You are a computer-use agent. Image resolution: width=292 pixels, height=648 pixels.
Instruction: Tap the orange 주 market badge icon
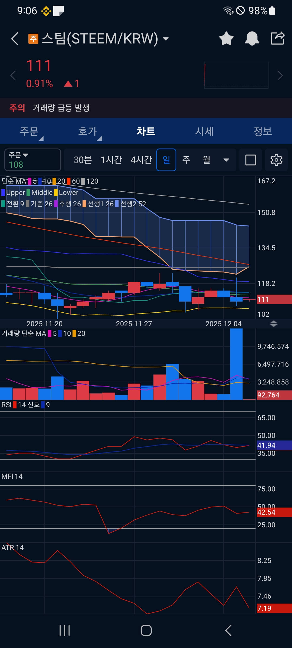pyautogui.click(x=34, y=39)
